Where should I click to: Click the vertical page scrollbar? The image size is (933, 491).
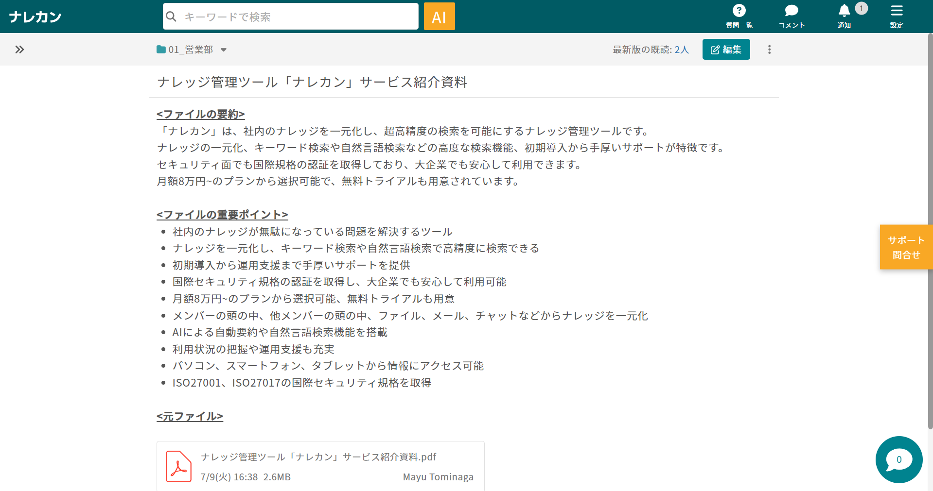pyautogui.click(x=930, y=232)
